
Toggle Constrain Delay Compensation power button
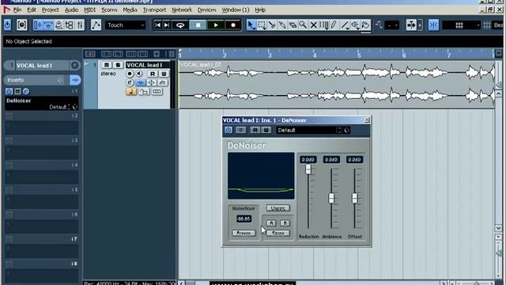tap(7, 25)
